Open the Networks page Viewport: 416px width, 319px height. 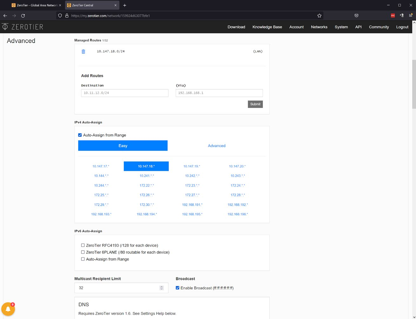click(x=319, y=27)
